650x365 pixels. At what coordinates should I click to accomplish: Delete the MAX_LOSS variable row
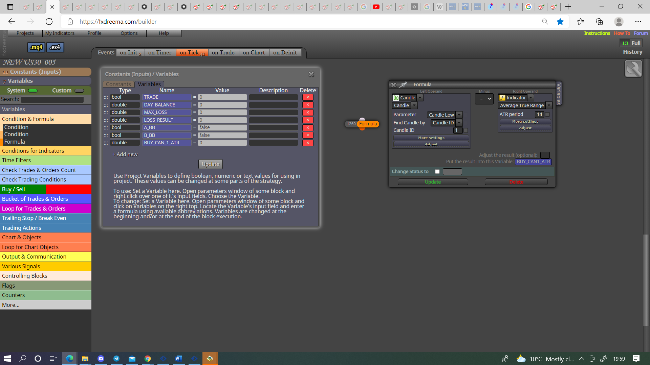[x=308, y=113]
